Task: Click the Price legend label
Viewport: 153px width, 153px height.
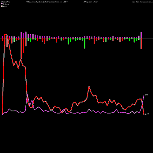Action: (5, 7)
